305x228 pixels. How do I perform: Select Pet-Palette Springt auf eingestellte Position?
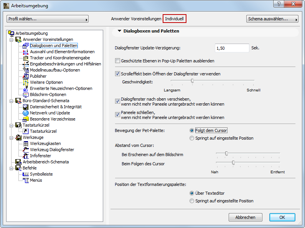tap(192, 138)
